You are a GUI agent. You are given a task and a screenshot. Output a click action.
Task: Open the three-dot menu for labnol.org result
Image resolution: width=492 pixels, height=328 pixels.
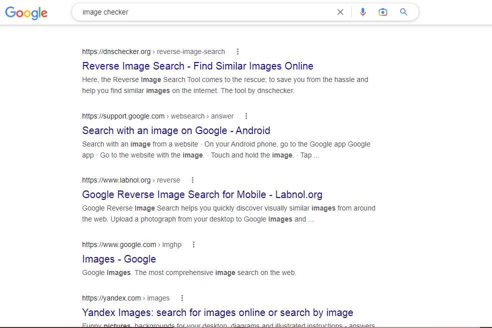193,180
